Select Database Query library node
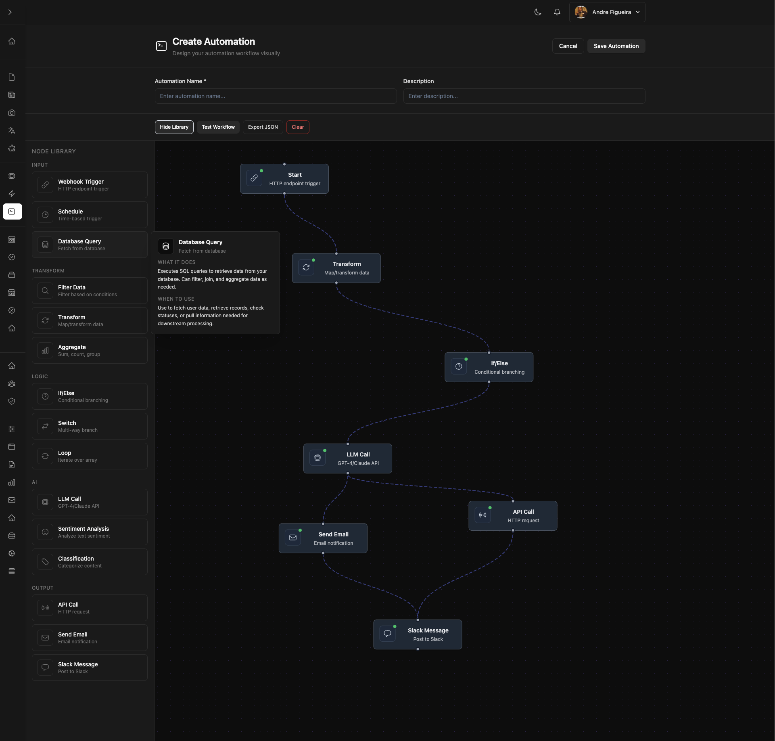Image resolution: width=775 pixels, height=741 pixels. pyautogui.click(x=90, y=245)
